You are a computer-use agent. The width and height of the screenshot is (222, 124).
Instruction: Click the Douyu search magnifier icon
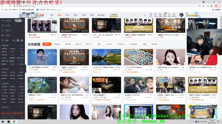pos(144,15)
